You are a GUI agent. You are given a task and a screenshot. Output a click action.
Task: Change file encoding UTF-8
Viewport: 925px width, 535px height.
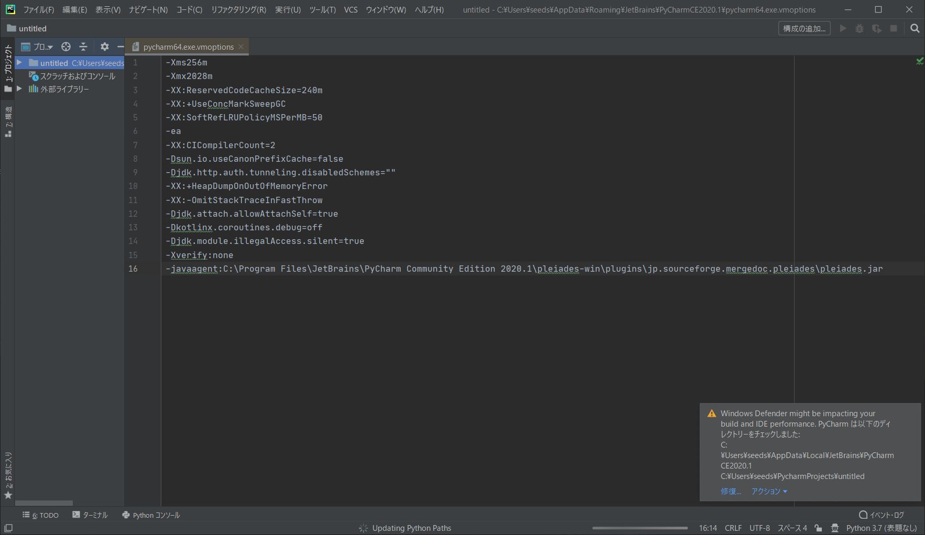point(759,528)
